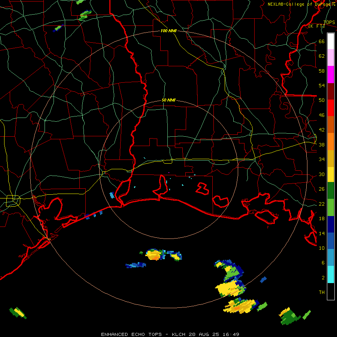
Task: Click the '50' legend value
Action: pyautogui.click(x=322, y=100)
